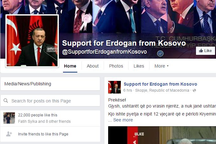Image resolution: width=216 pixels, height=144 pixels.
Task: Open the Photos tab
Action: pyautogui.click(x=116, y=66)
